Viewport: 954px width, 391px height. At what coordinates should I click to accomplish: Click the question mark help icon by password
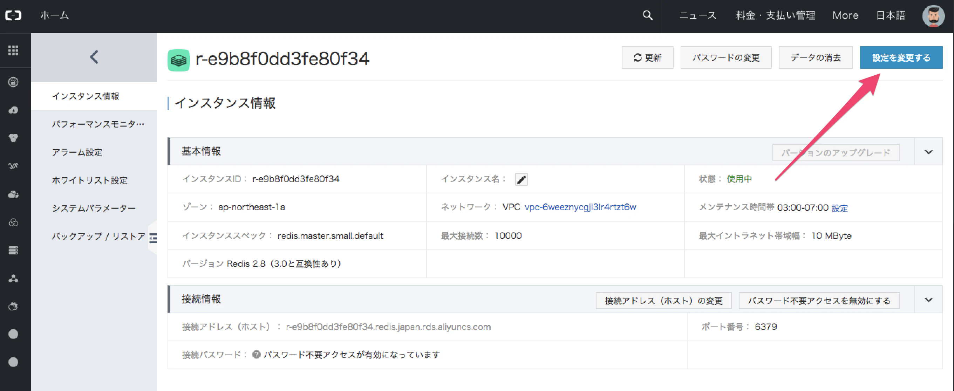pos(256,355)
